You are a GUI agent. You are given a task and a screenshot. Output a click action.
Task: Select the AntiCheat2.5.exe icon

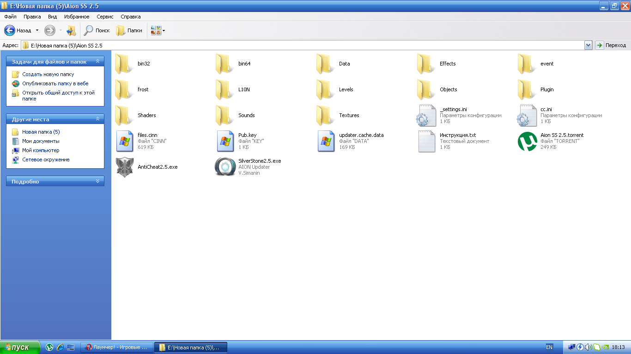coord(125,167)
